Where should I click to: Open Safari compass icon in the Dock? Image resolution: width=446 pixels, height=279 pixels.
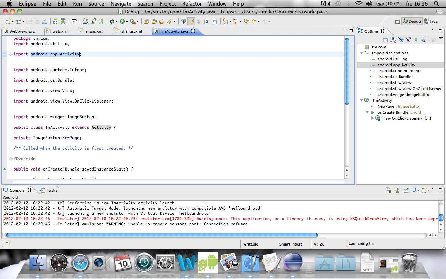point(80,262)
